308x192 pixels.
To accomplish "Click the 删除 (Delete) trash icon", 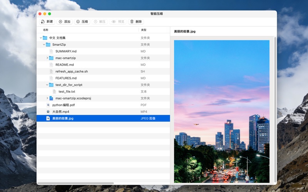I will click(132, 22).
